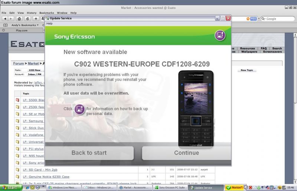The height and width of the screenshot is (191, 297).
Task: Close the Play.com tab using its circle icon
Action: (3, 30)
